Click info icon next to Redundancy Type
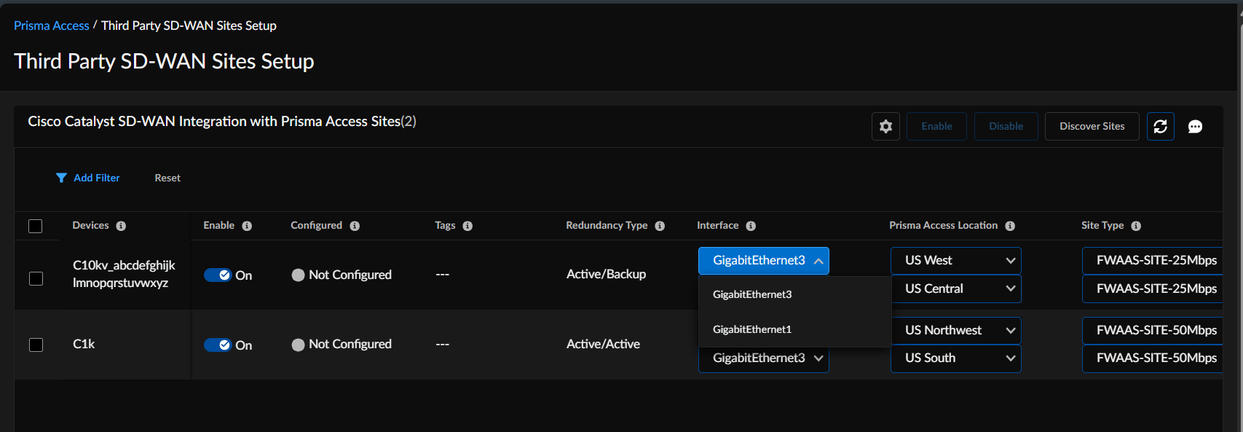The width and height of the screenshot is (1243, 432). [x=660, y=226]
